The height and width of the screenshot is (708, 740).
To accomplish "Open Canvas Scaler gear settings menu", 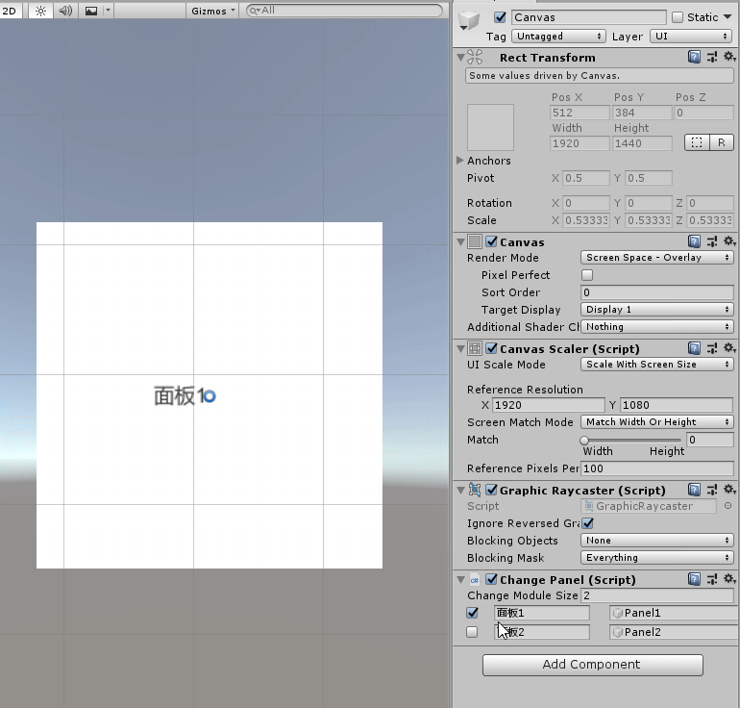I will (728, 348).
